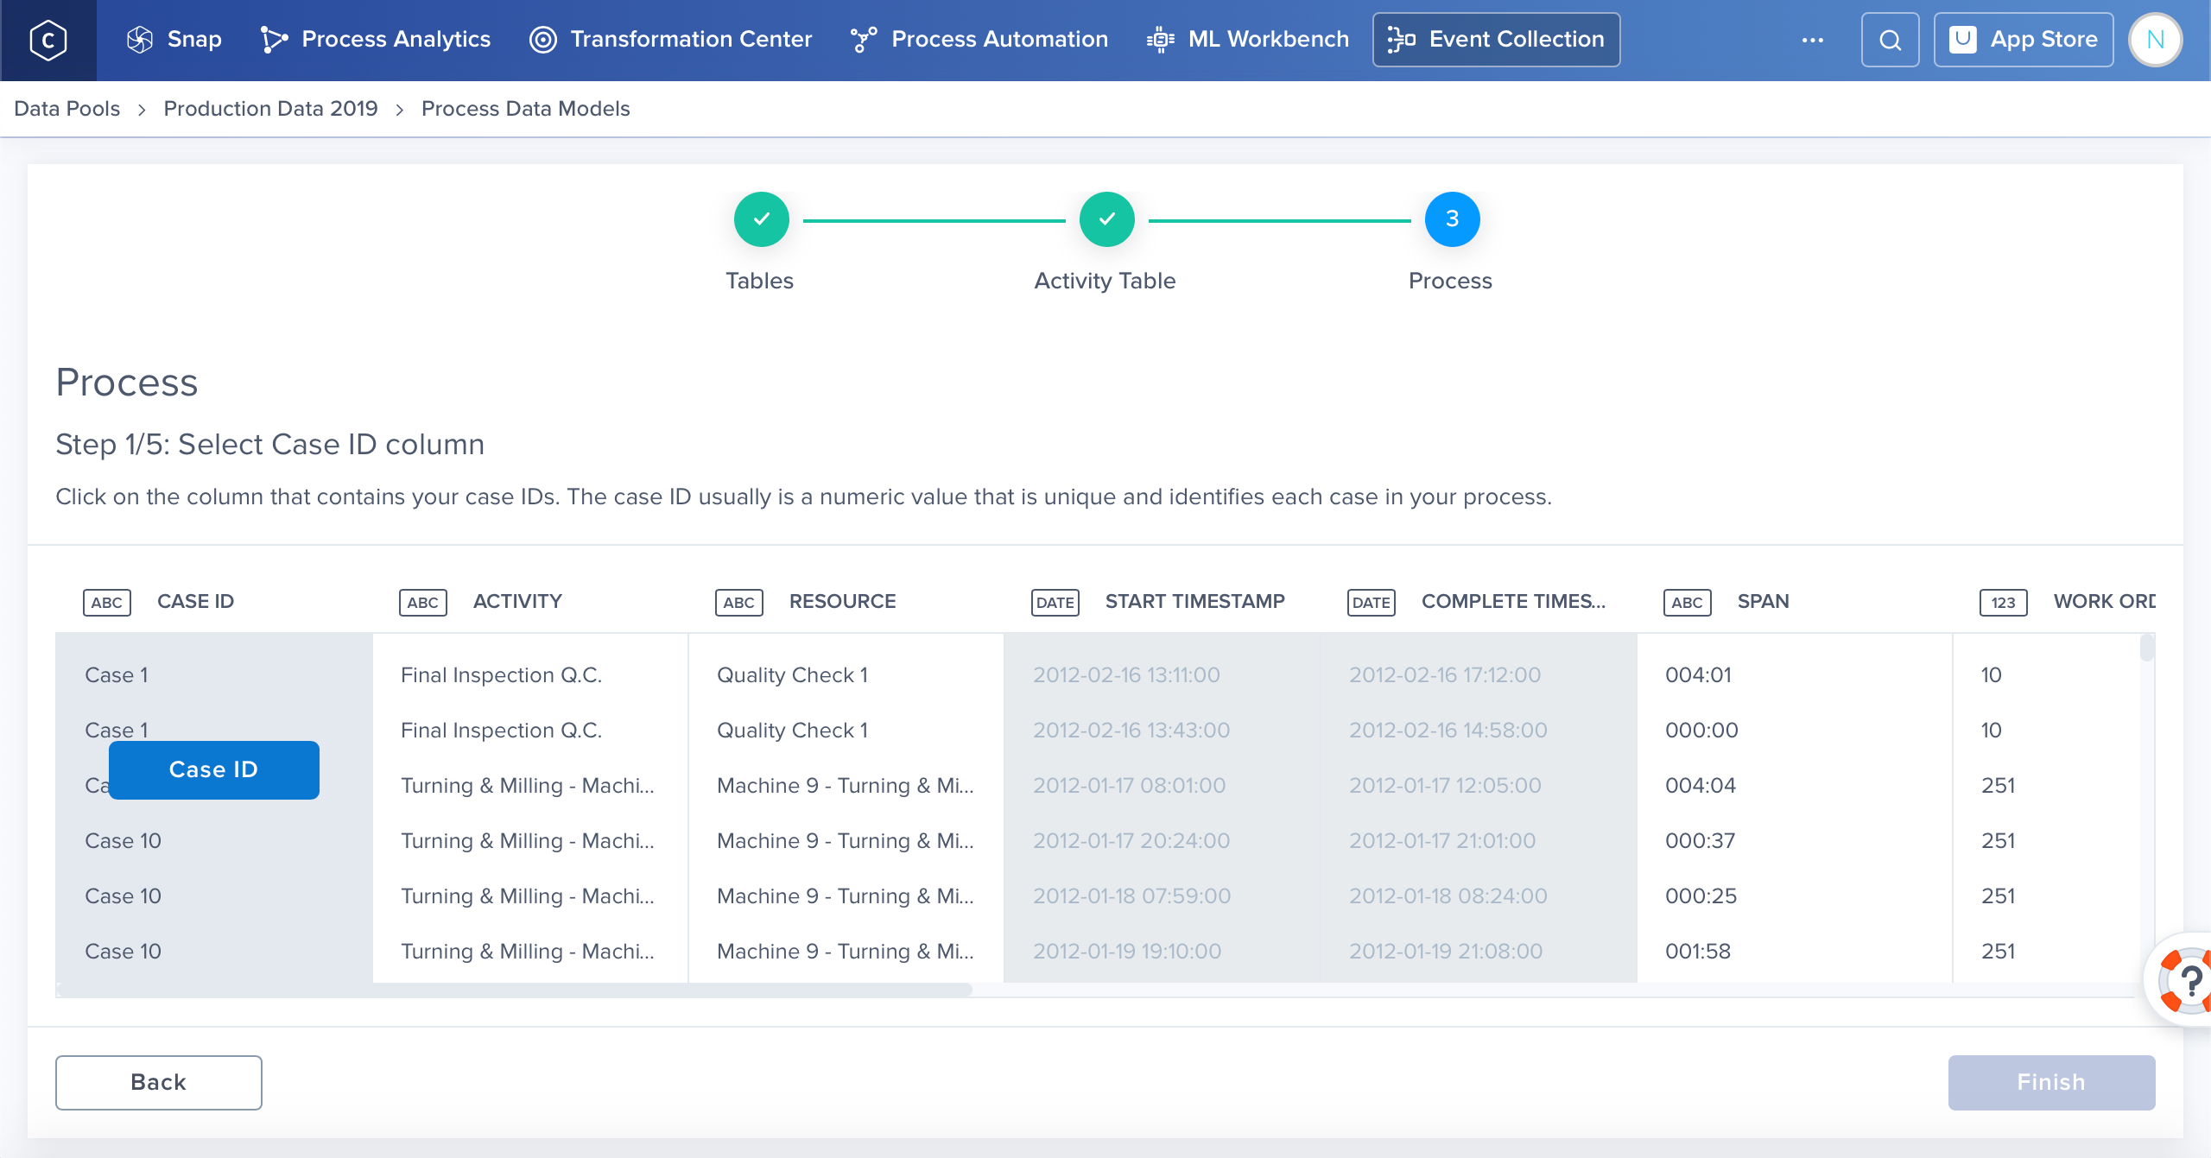Open the global search
Viewport: 2211px width, 1158px height.
(1890, 39)
